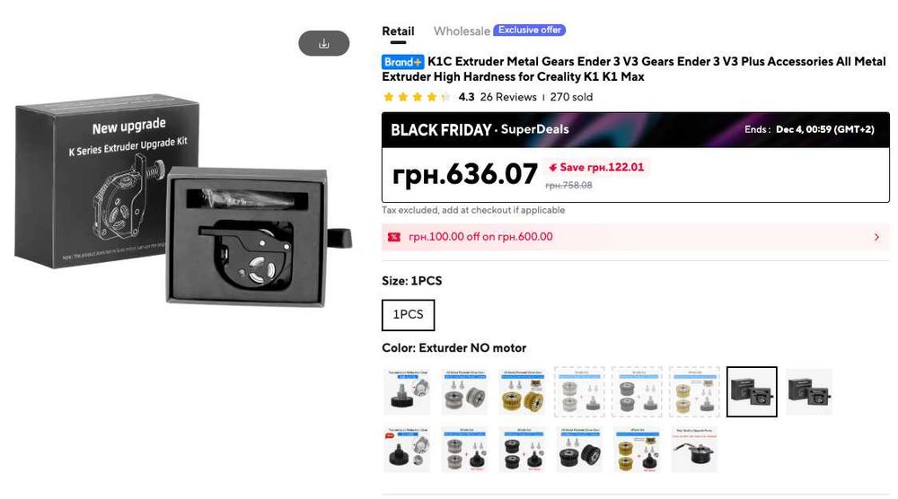This screenshot has height=499, width=898.
Task: Pick the all-black gear pair color option
Action: tap(579, 449)
